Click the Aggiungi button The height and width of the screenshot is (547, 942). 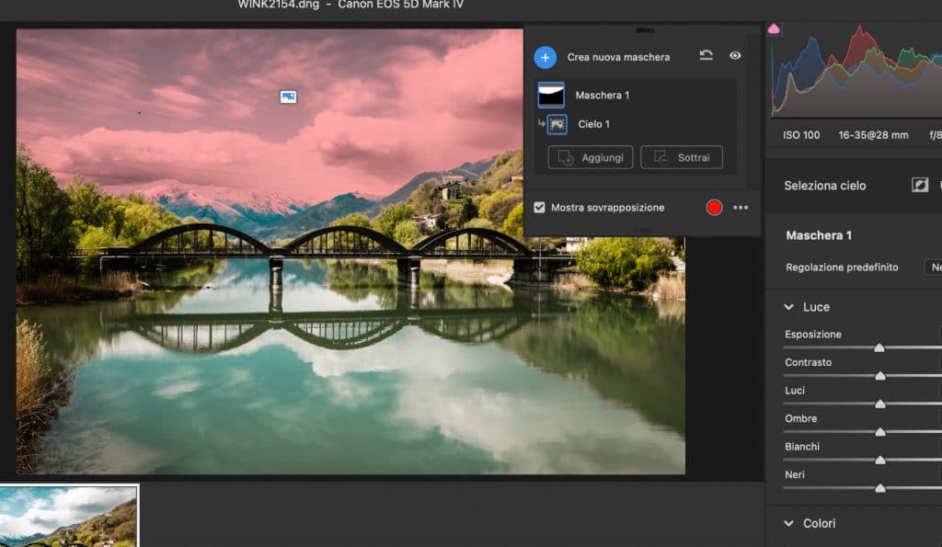(591, 157)
